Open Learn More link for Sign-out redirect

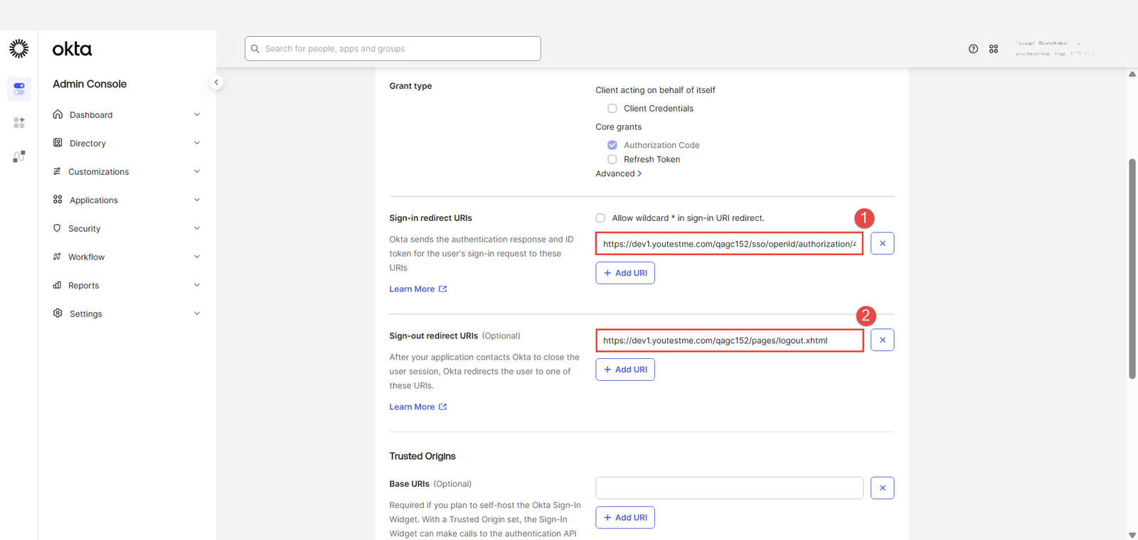418,407
